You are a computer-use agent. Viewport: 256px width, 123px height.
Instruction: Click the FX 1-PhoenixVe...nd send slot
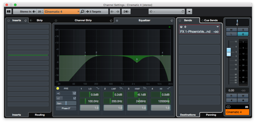pos(199,29)
